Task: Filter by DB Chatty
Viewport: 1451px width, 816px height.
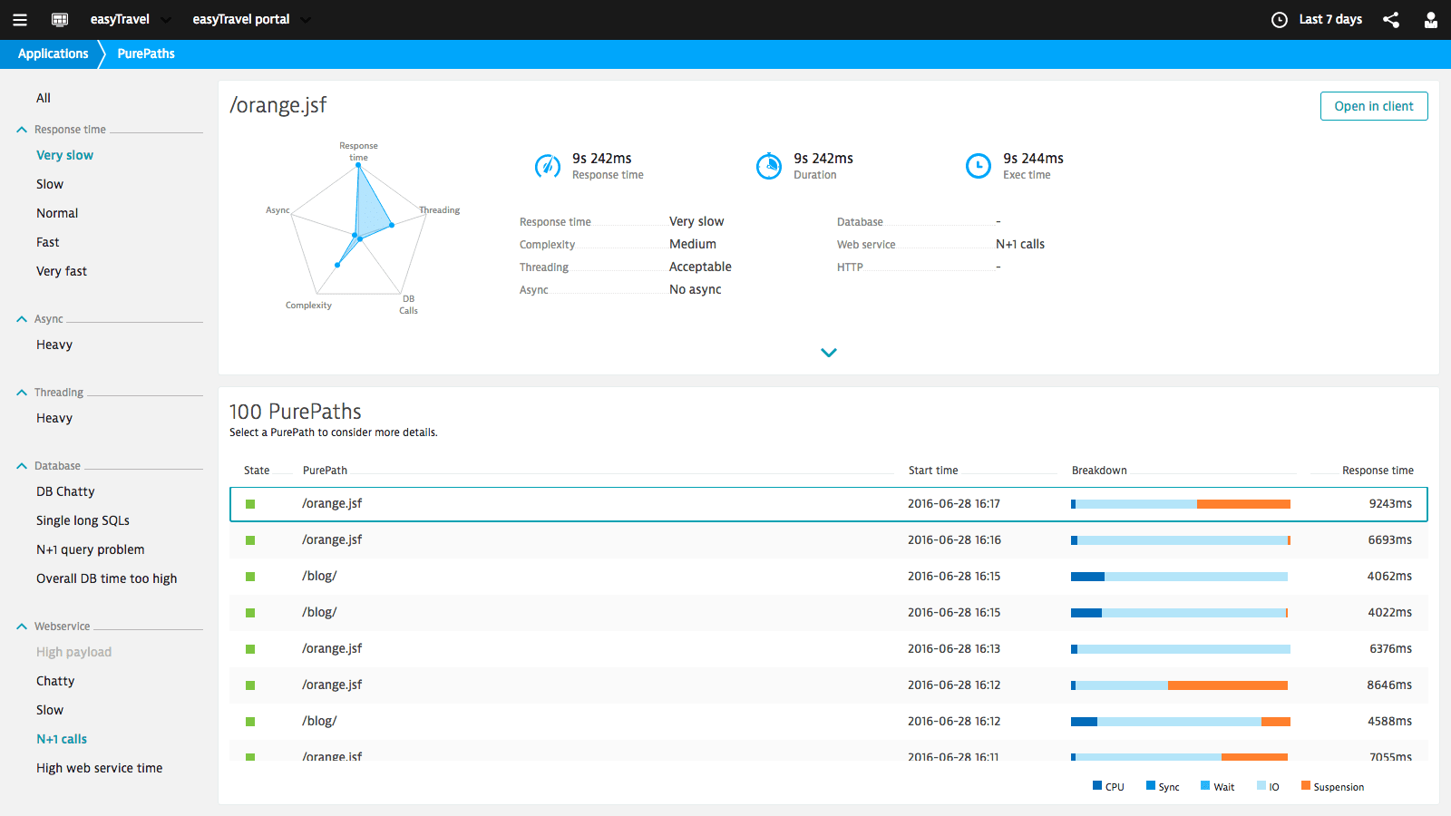Action: coord(65,491)
